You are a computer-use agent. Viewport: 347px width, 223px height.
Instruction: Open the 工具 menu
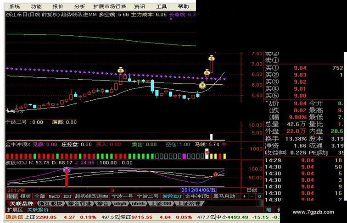click(x=161, y=6)
